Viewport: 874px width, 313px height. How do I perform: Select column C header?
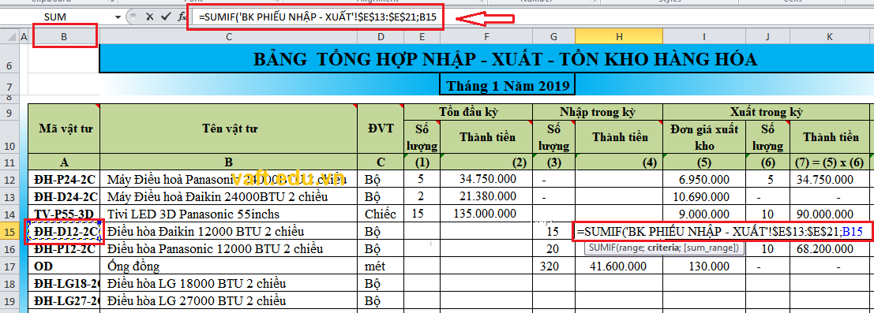[x=228, y=37]
